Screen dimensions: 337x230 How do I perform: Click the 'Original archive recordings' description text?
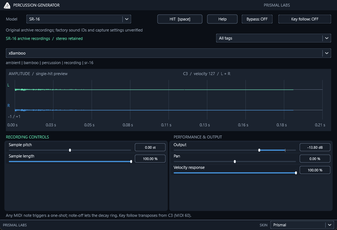pyautogui.click(x=74, y=30)
